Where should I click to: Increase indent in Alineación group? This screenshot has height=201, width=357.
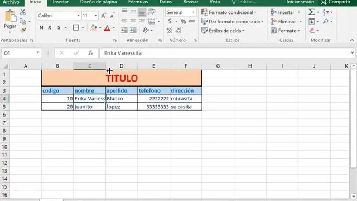(133, 30)
